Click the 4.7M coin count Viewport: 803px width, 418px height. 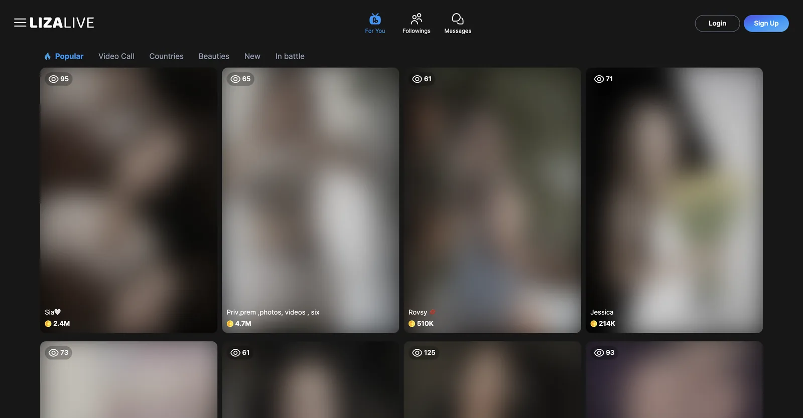pyautogui.click(x=239, y=324)
